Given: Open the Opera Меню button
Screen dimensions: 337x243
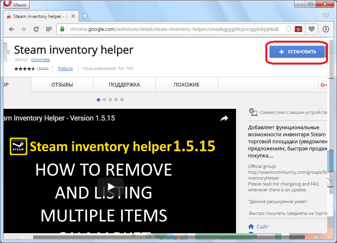Looking at the screenshot, I should [x=17, y=5].
